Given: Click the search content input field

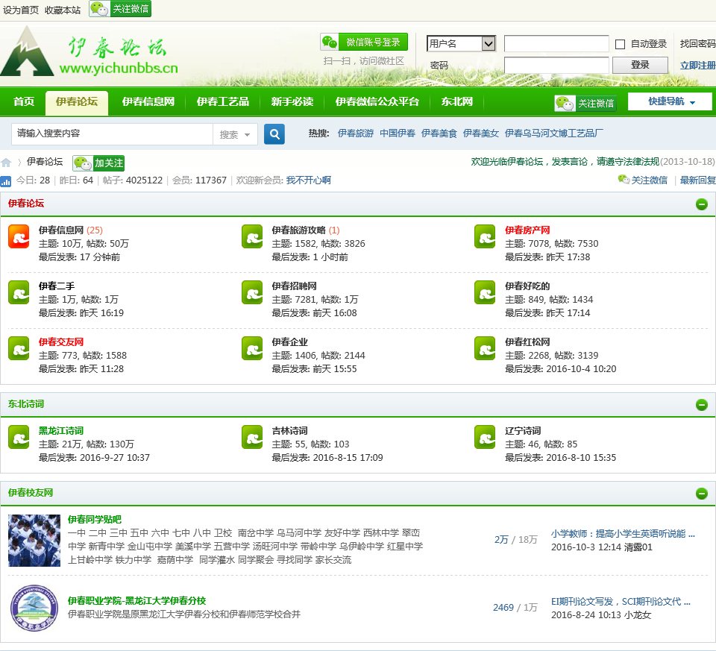Looking at the screenshot, I should point(113,133).
